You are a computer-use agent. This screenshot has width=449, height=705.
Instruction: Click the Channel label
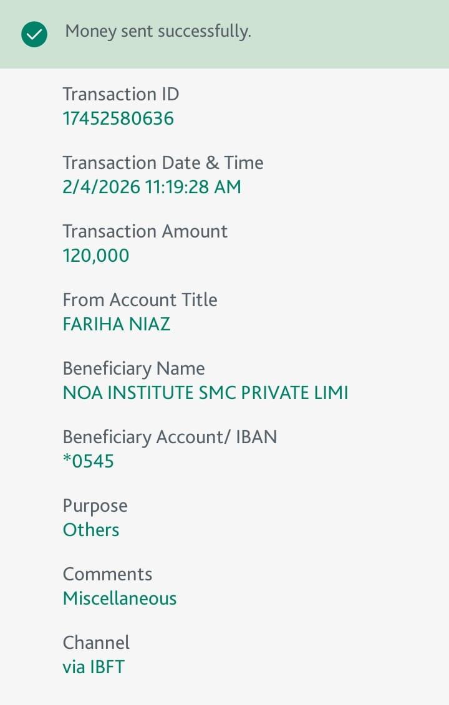96,643
